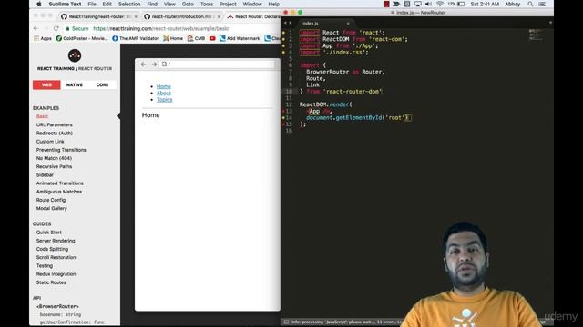Click the example preview address field
The image size is (583, 327).
[218, 64]
